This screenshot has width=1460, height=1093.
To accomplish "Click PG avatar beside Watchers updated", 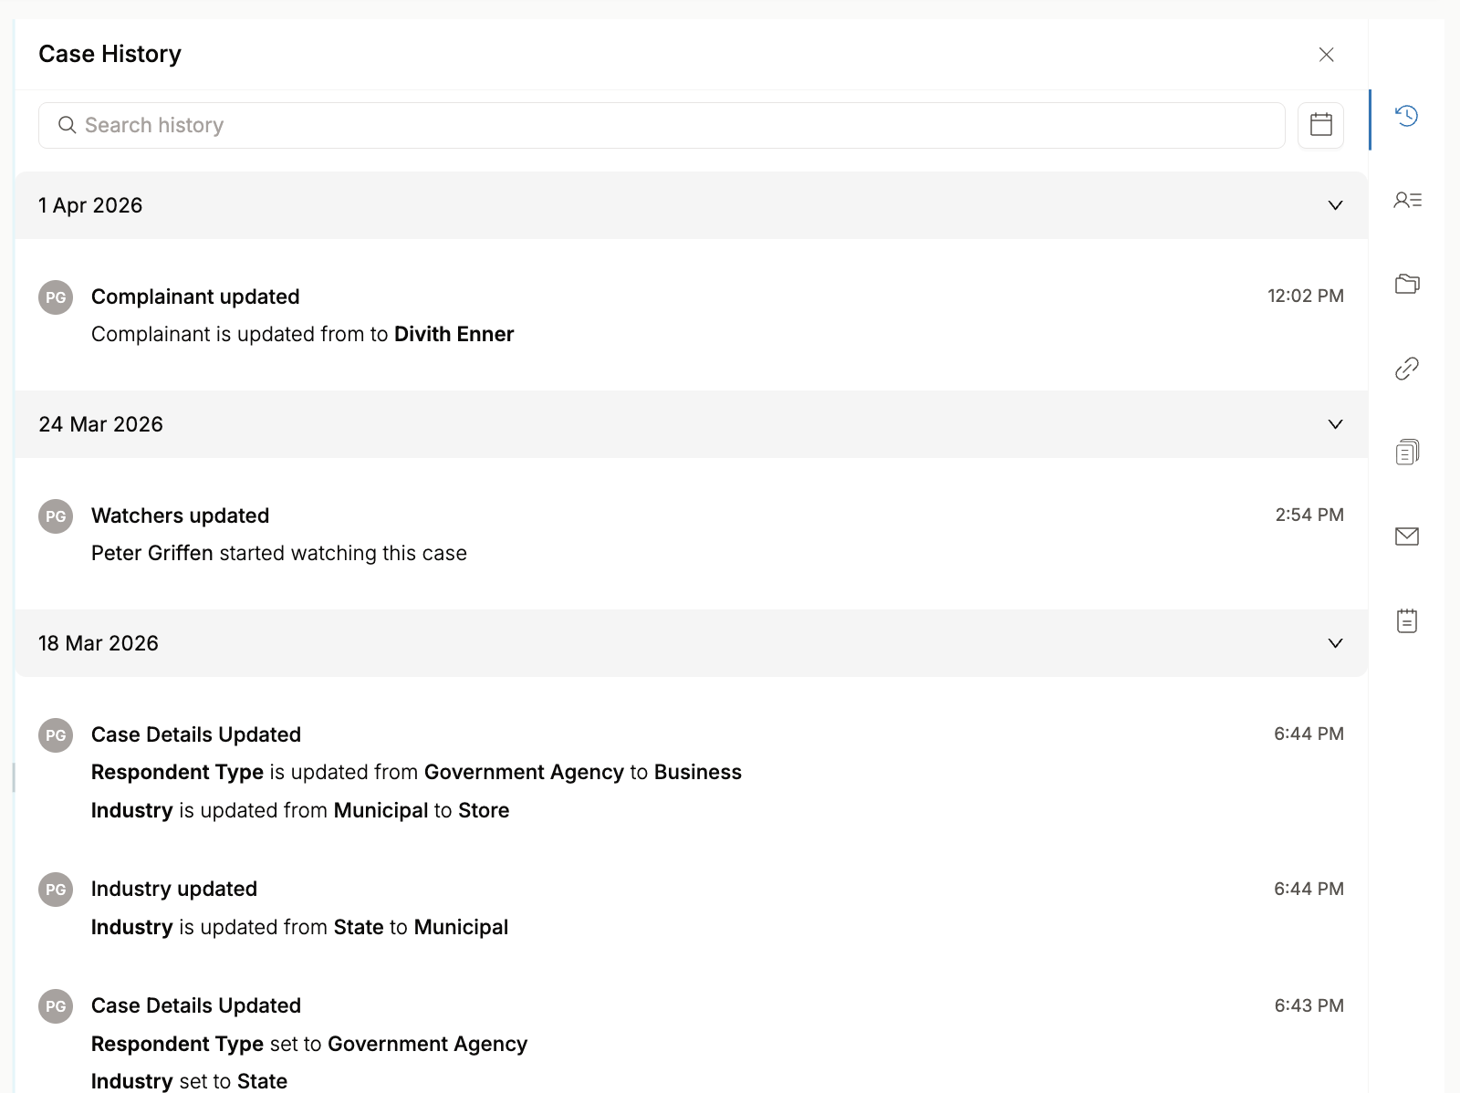I will tap(56, 516).
